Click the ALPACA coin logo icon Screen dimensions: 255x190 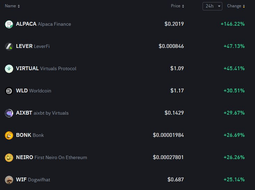(9, 24)
